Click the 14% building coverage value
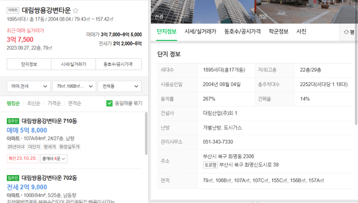358x203 pixels. (x=305, y=98)
